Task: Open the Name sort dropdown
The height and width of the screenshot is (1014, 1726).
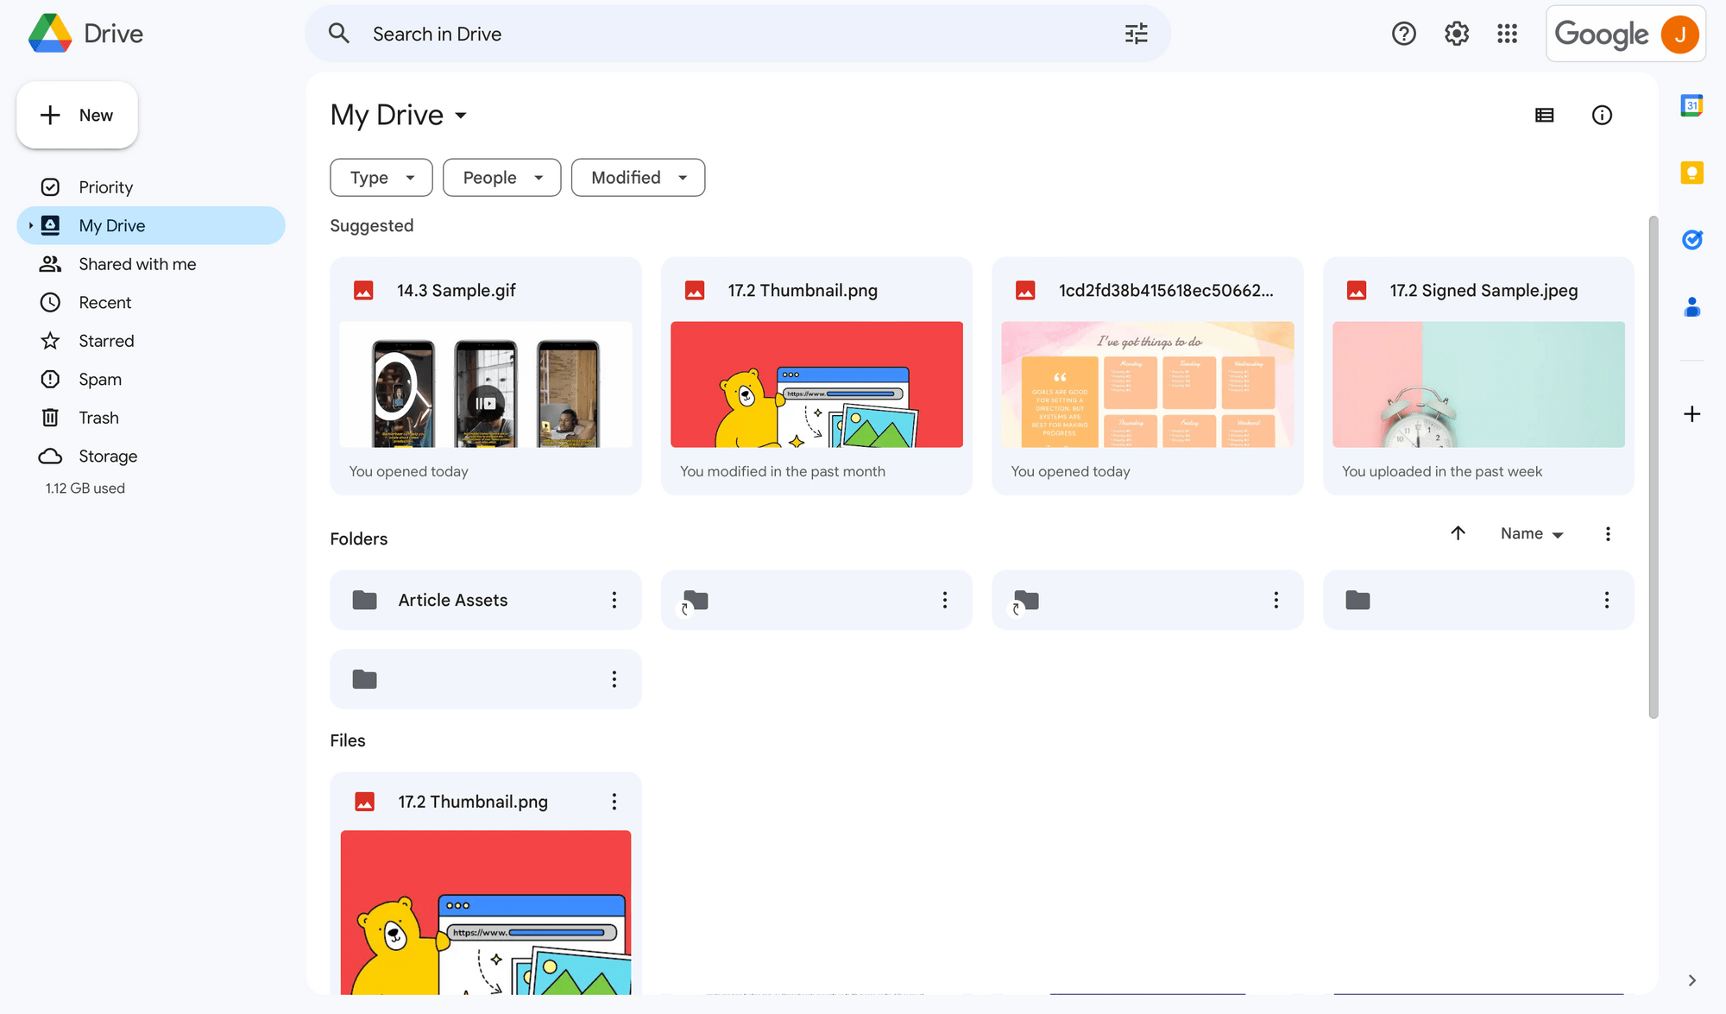Action: (x=1532, y=534)
